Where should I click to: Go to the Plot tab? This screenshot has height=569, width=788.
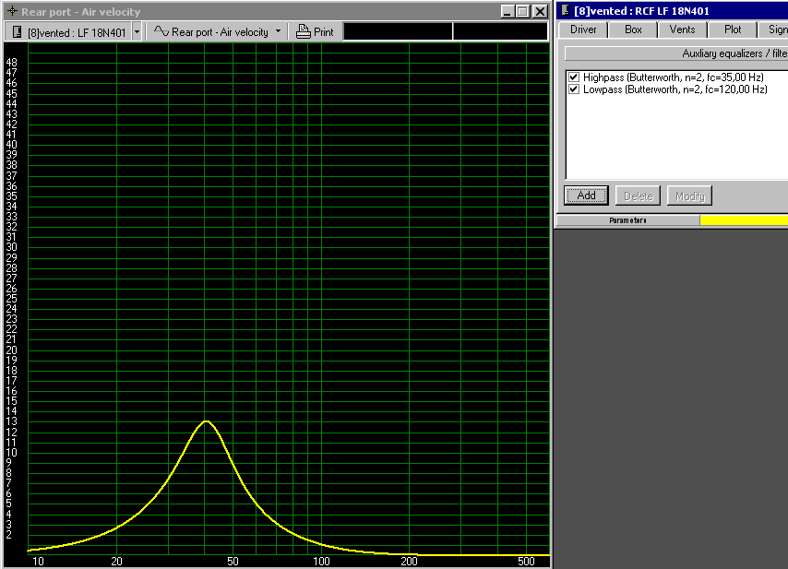pos(733,30)
